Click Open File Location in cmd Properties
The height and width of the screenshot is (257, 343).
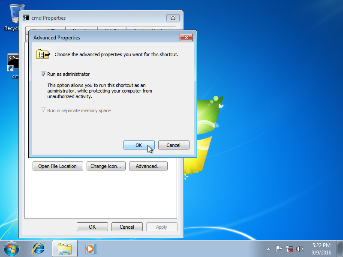[58, 166]
